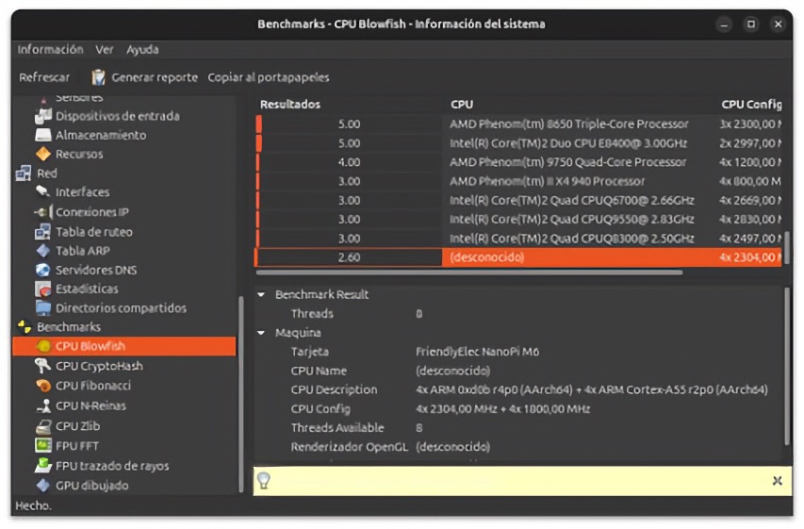Sort by the Resultados column header
This screenshot has width=804, height=529.
point(290,105)
